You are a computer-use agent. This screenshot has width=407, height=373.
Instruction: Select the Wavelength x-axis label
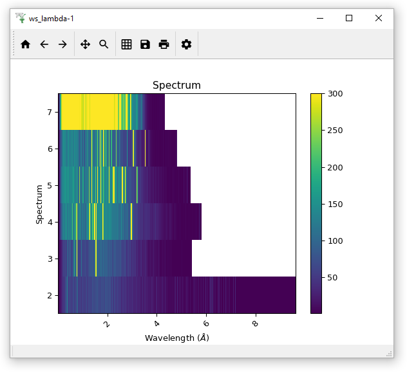[x=176, y=338]
